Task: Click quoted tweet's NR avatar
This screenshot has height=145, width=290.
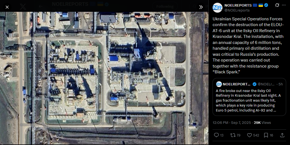Action: click(219, 84)
